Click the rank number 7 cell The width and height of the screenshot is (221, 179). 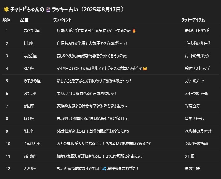pyautogui.click(x=7, y=106)
